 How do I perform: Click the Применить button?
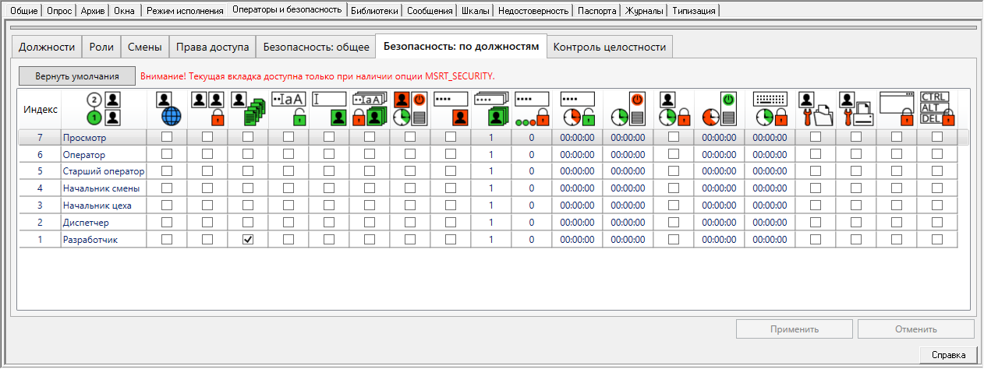(795, 329)
